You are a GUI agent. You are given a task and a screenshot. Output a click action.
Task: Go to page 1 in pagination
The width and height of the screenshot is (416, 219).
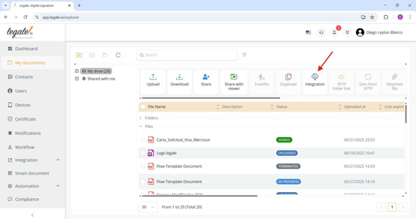392,207
